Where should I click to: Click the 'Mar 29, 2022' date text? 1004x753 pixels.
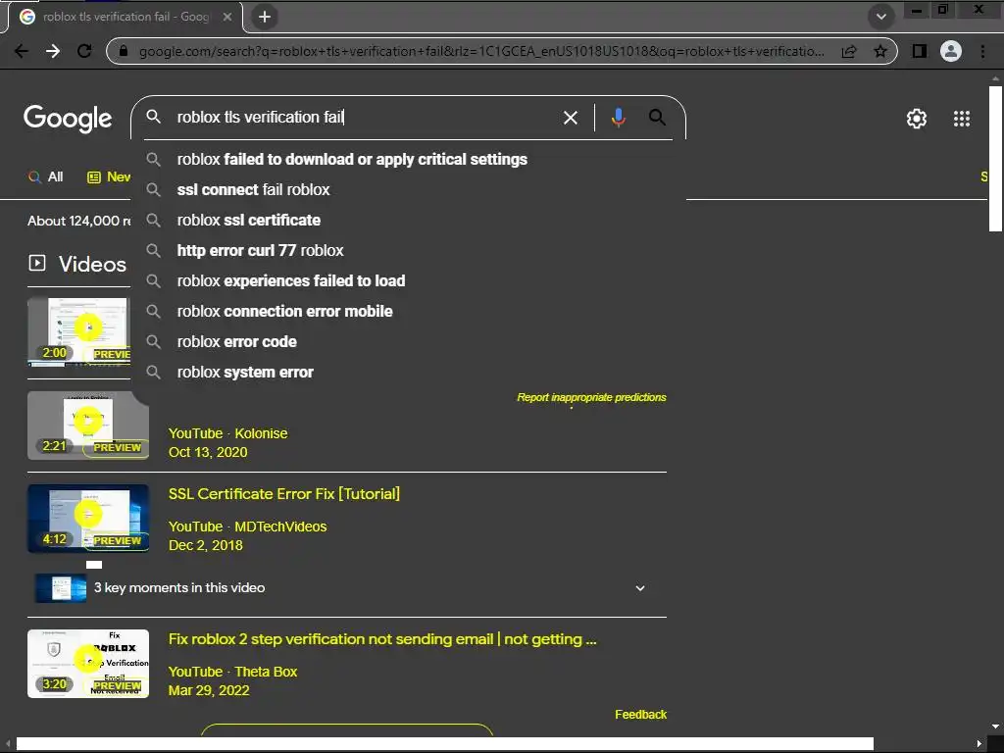[209, 691]
